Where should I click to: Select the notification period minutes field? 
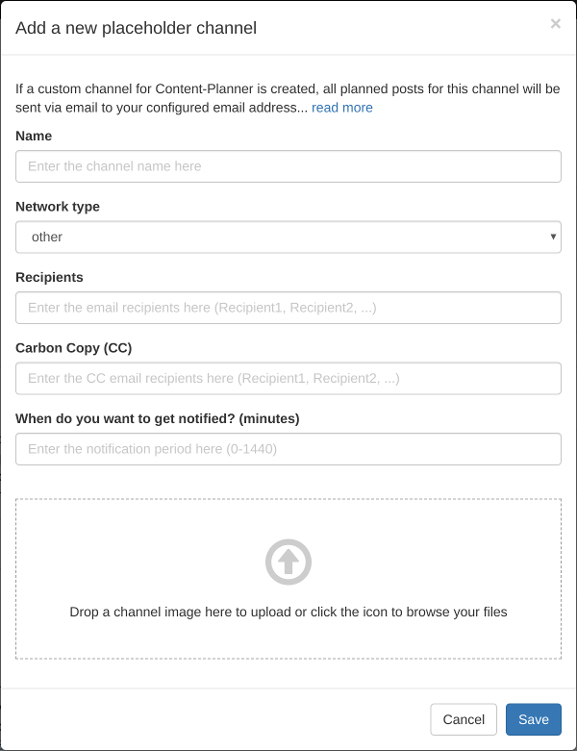click(288, 449)
